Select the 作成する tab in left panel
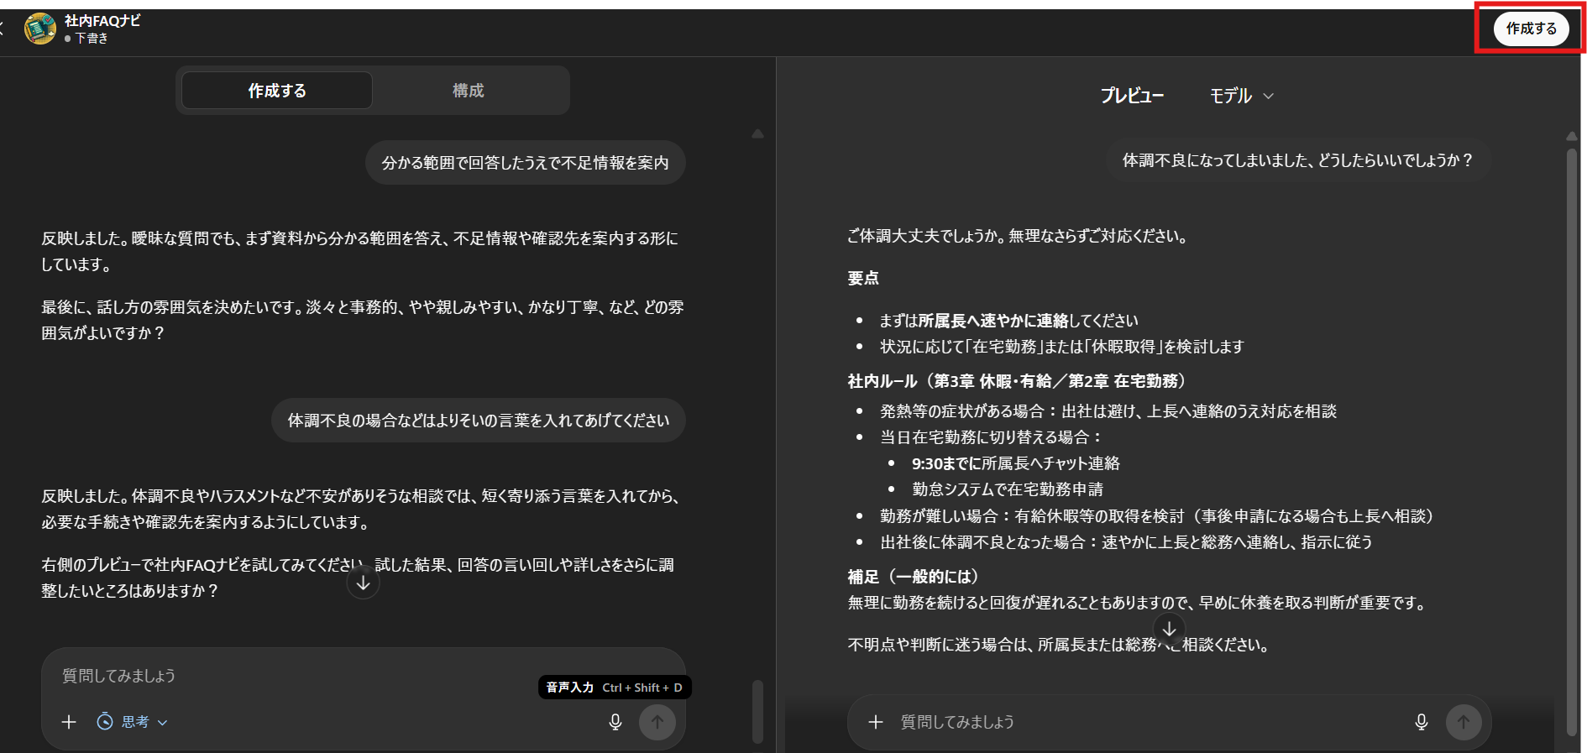Image resolution: width=1587 pixels, height=753 pixels. (277, 91)
